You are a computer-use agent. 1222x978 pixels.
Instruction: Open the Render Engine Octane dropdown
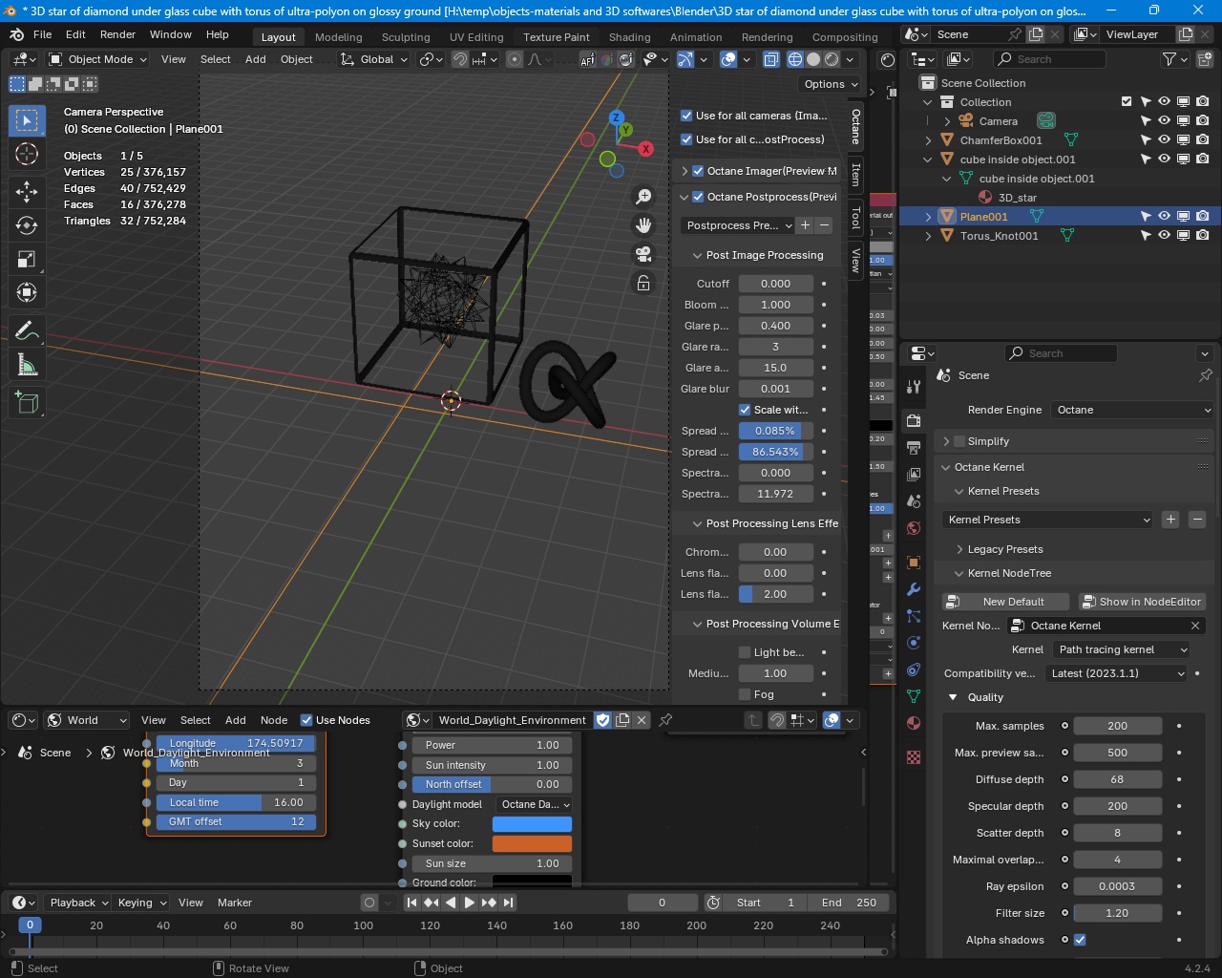[x=1132, y=410]
